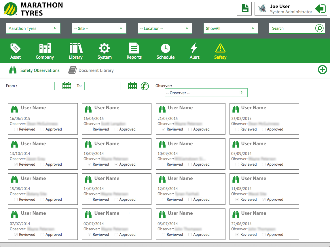Open the Alert lightning bolt section
The image size is (330, 247).
coord(194,51)
